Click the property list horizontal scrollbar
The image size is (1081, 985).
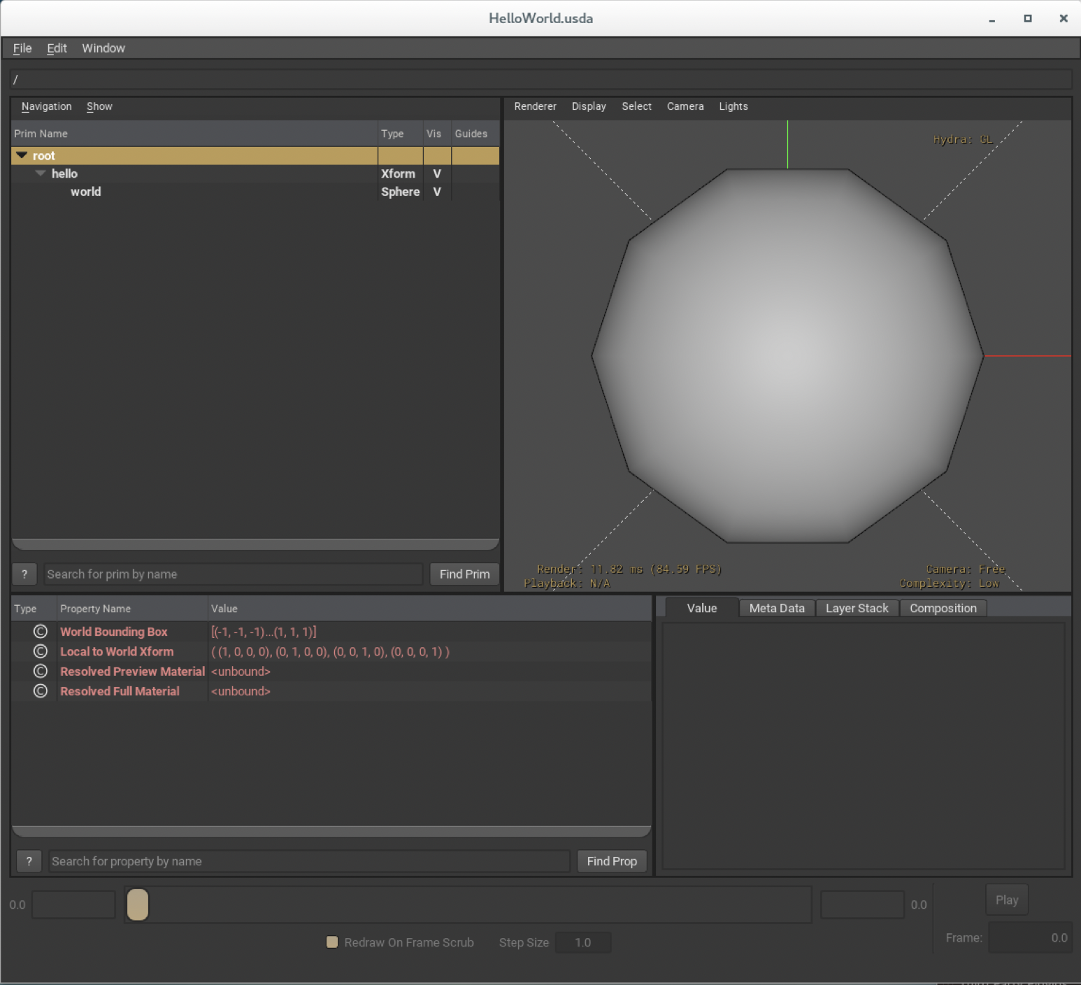point(332,832)
